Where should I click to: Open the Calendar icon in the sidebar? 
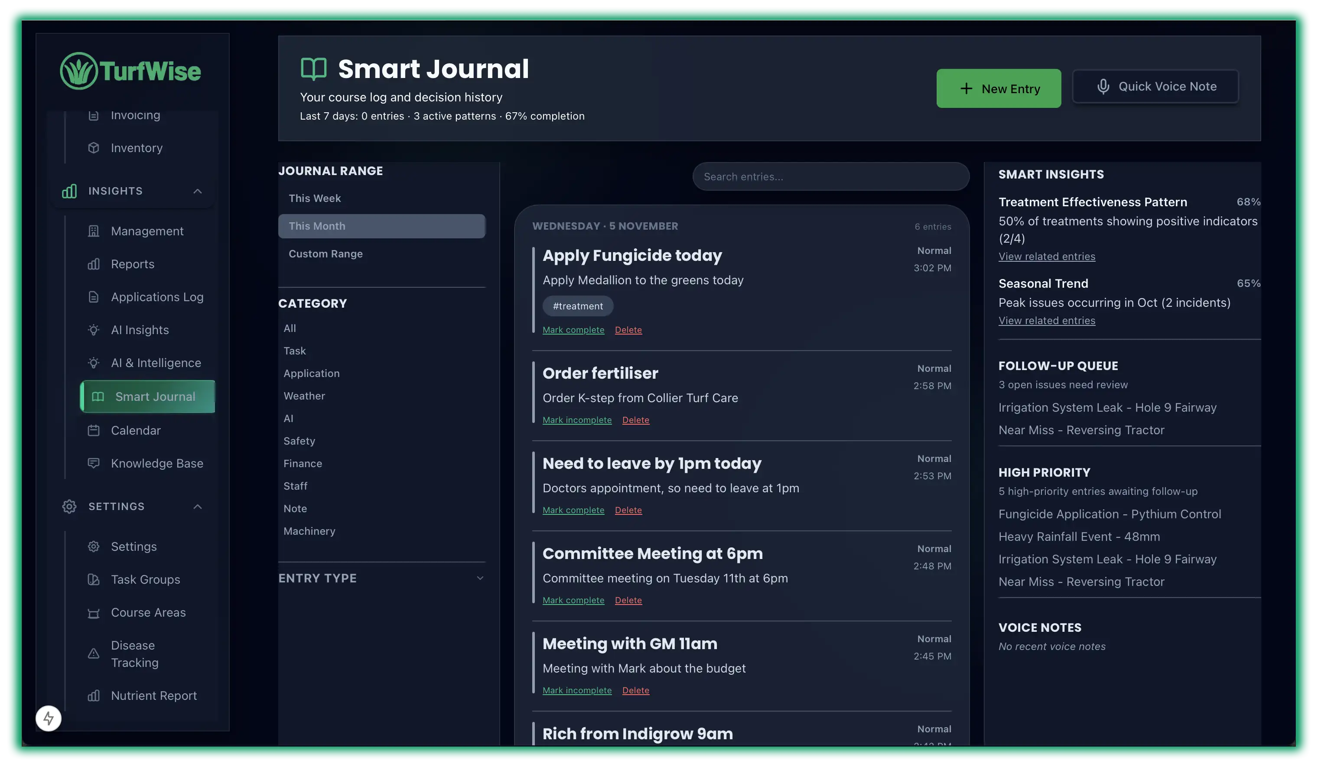coord(94,430)
